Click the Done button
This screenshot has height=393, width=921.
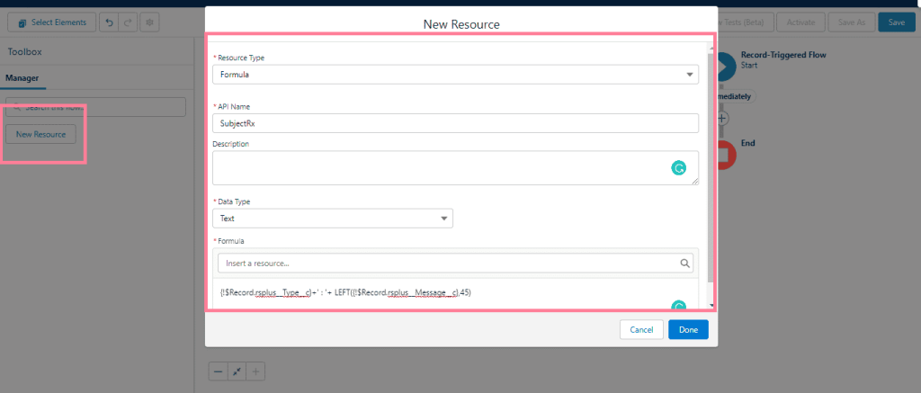(x=688, y=330)
